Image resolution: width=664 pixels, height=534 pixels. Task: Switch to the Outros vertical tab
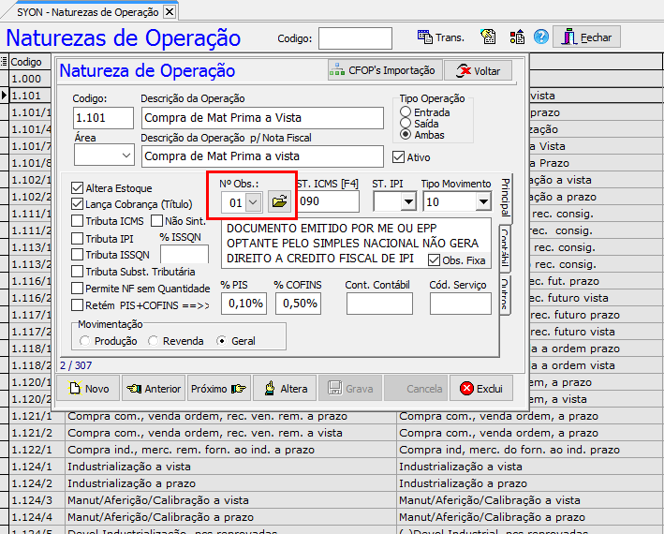tap(505, 295)
